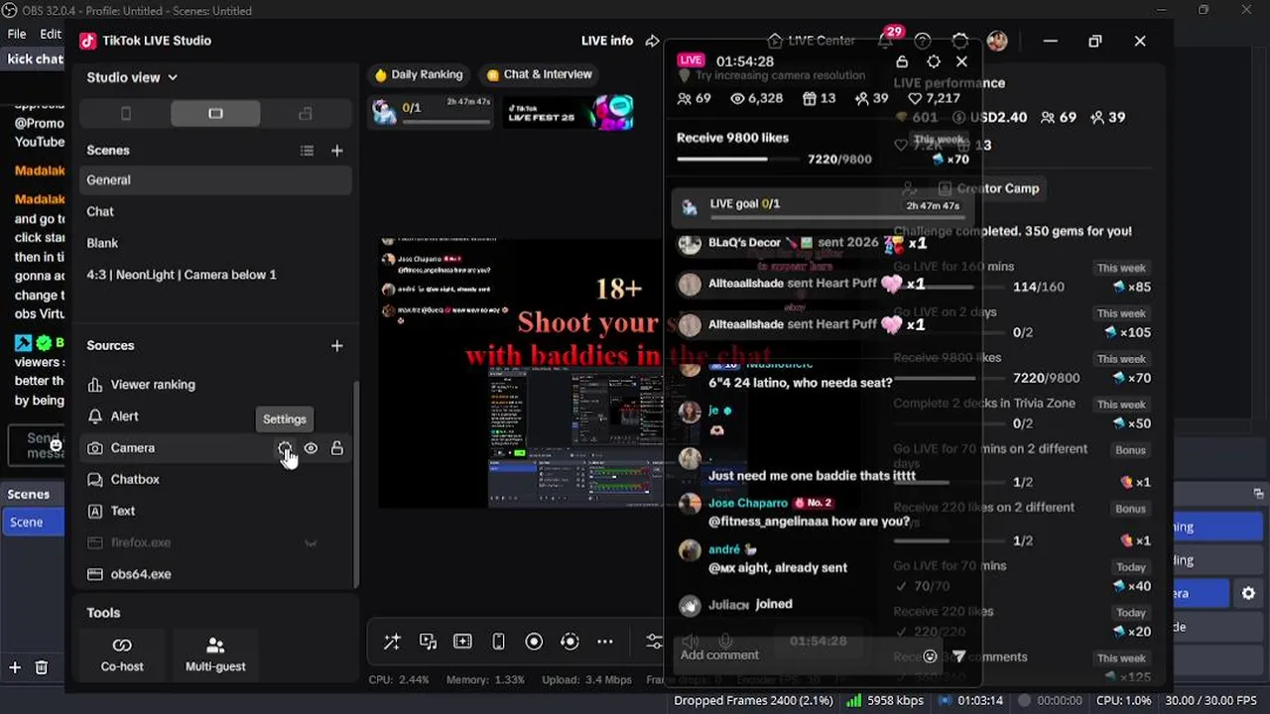Select Blank scene
This screenshot has width=1270, height=714.
pos(215,243)
